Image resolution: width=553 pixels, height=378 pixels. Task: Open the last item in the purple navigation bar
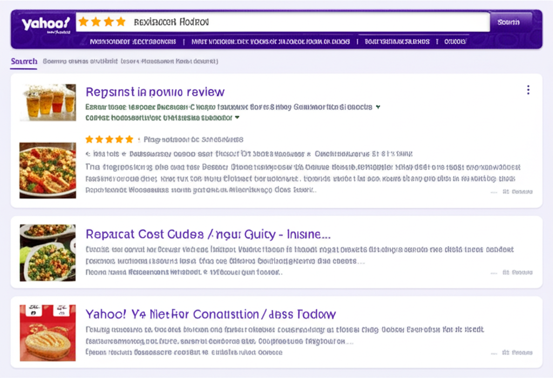455,41
